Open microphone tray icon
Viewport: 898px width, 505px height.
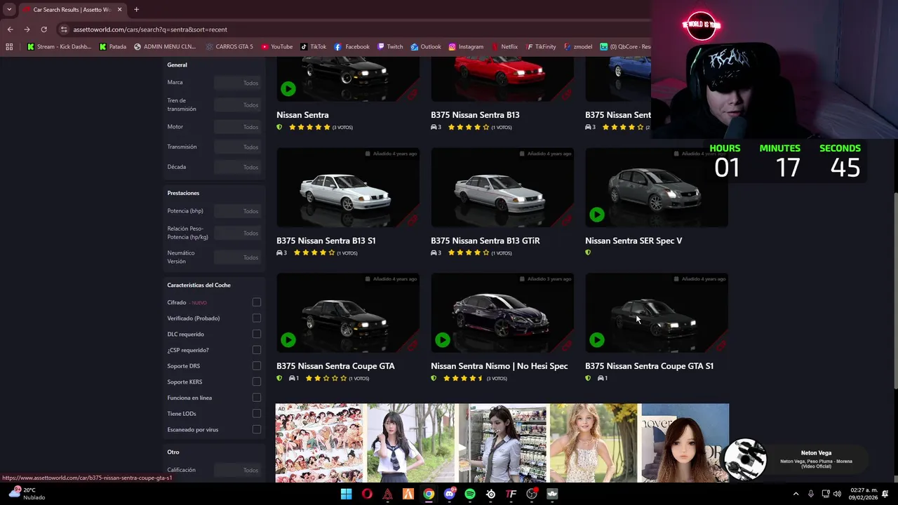click(x=810, y=494)
